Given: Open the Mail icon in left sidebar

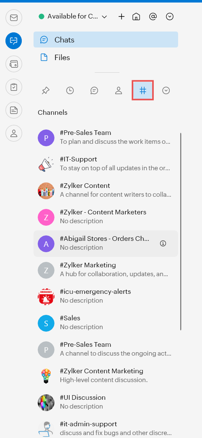Looking at the screenshot, I should coord(14,18).
